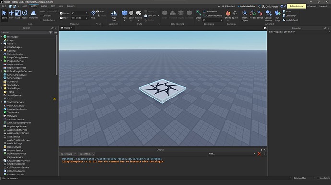Click the Update Available notice
The height and width of the screenshot is (185, 331).
[247, 6]
